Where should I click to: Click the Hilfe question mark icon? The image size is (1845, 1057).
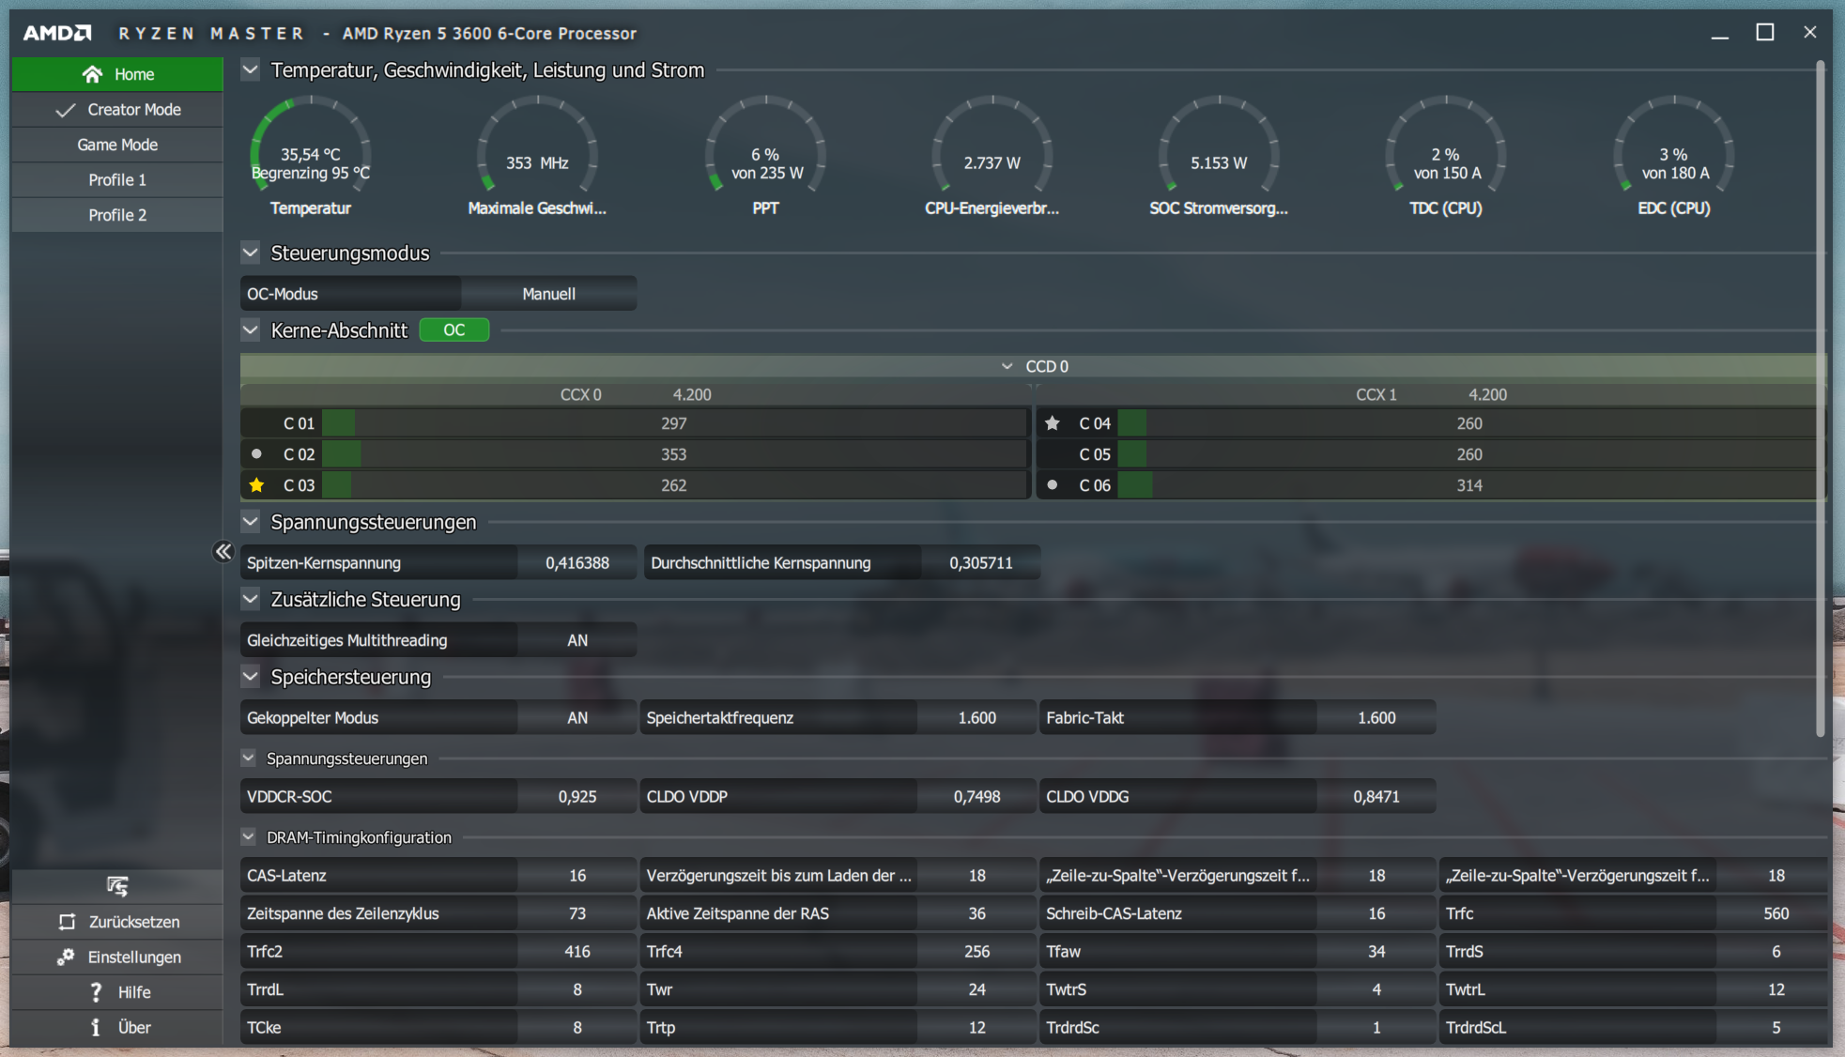tap(96, 992)
